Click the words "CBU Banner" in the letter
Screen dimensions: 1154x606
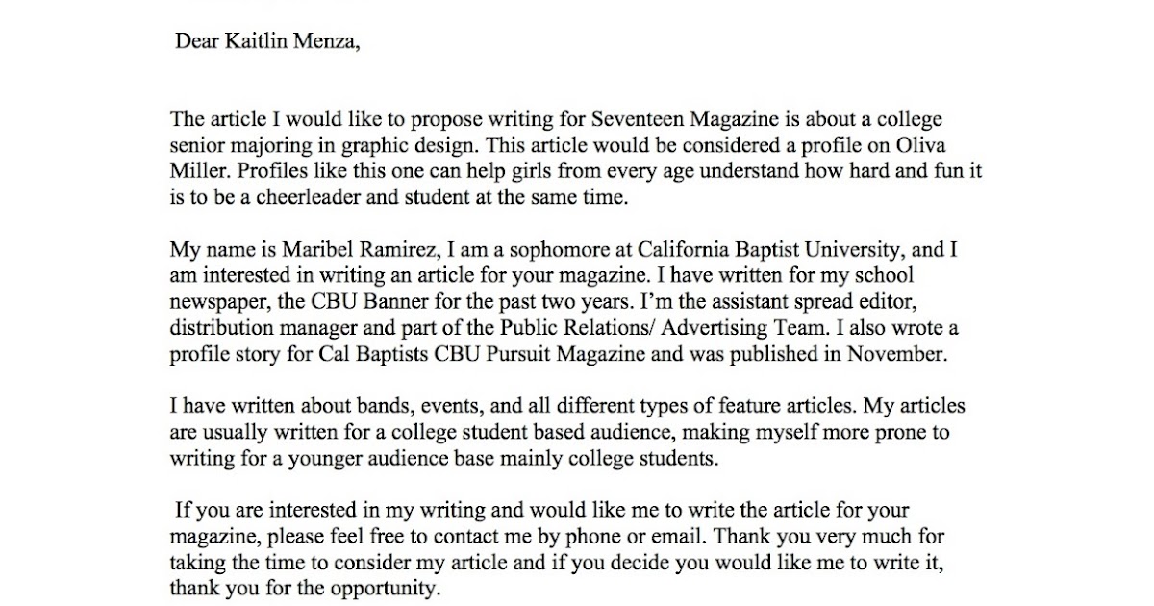coord(364,302)
